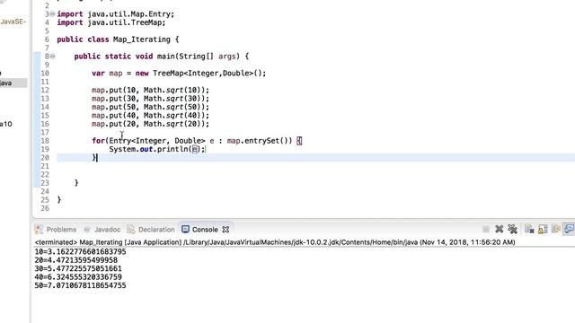The height and width of the screenshot is (323, 575).
Task: Click on 'import java.util.TreeMap;' line
Action: coord(111,22)
